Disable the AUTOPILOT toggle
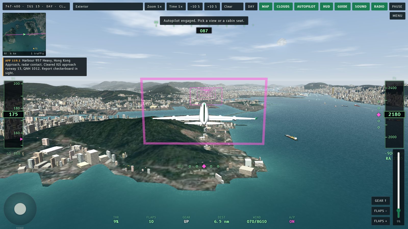 306,7
